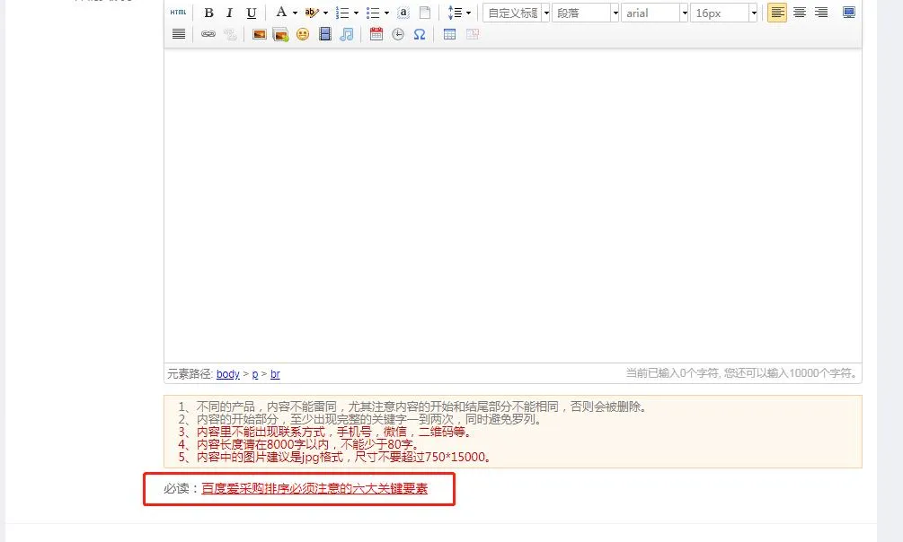
Task: Open the arial font family dropdown
Action: click(x=684, y=13)
